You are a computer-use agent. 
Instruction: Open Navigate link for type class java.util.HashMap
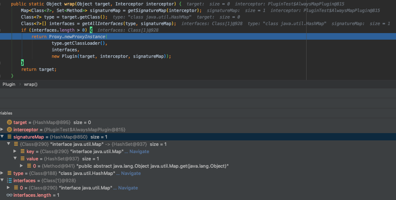(131, 173)
